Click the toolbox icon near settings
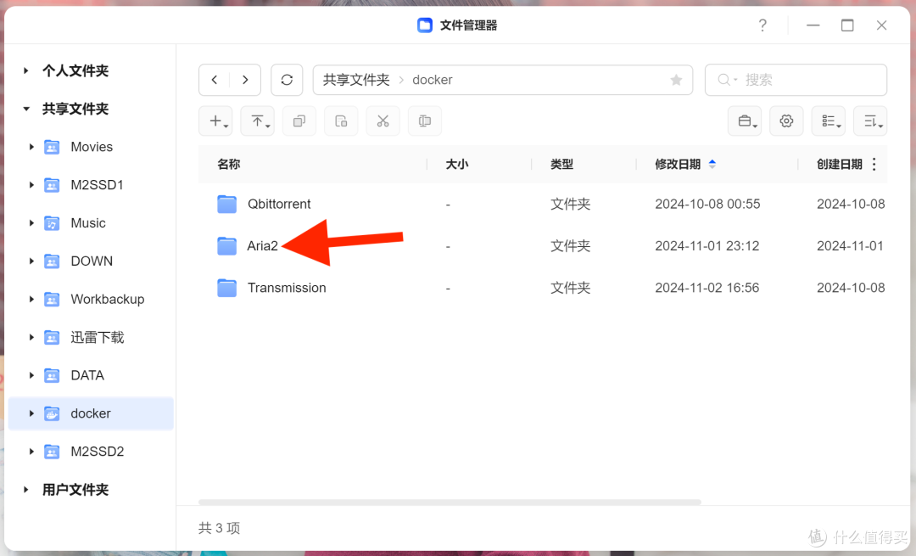 [x=744, y=121]
